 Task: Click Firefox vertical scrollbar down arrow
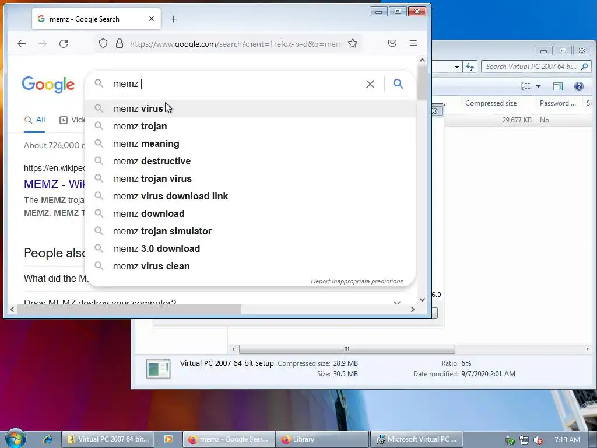coord(422,300)
